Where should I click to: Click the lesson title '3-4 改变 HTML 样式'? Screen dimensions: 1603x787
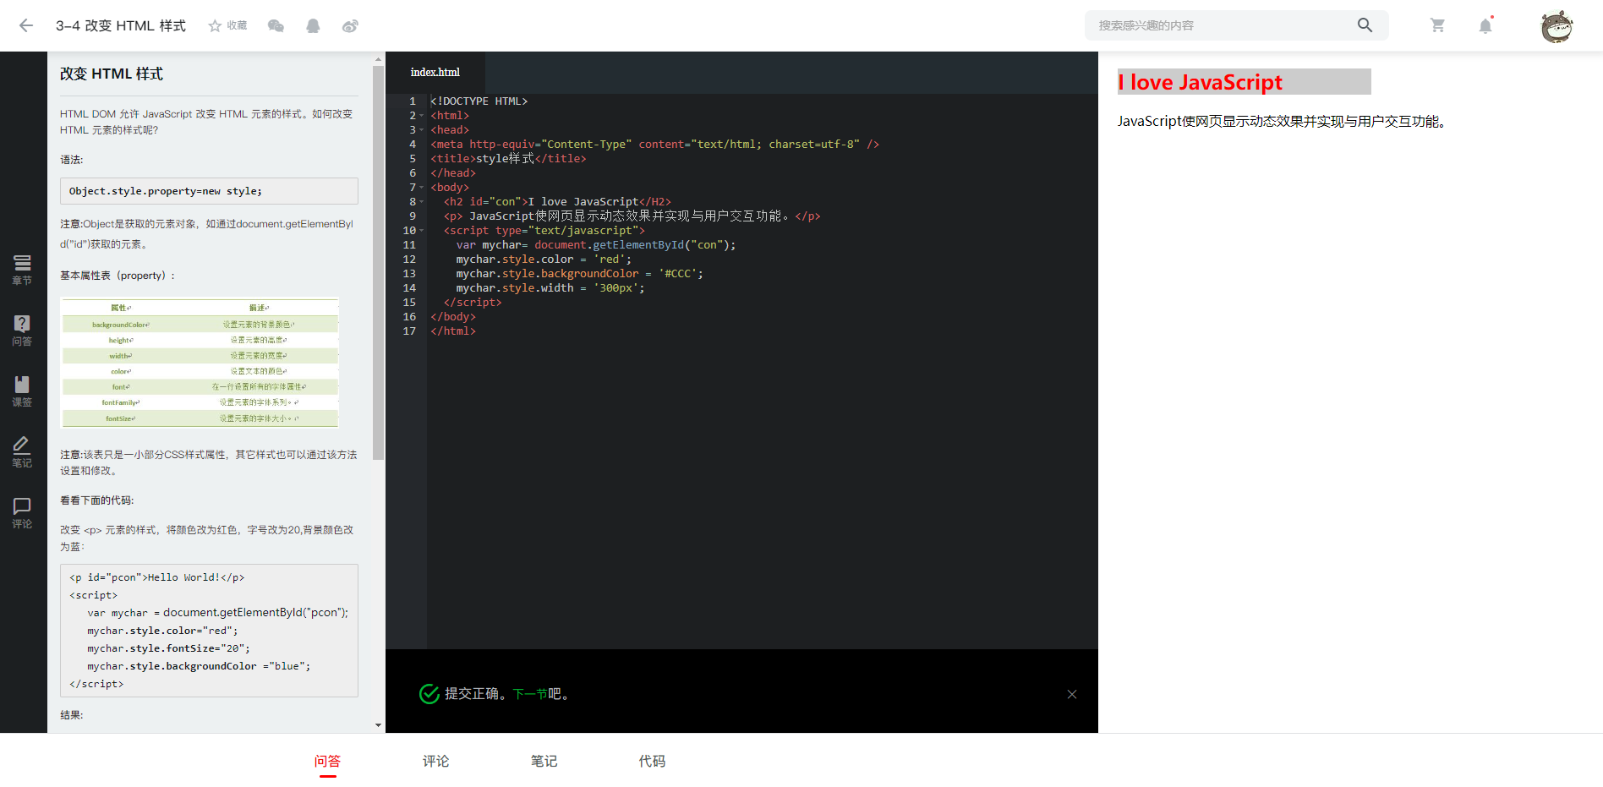tap(121, 26)
